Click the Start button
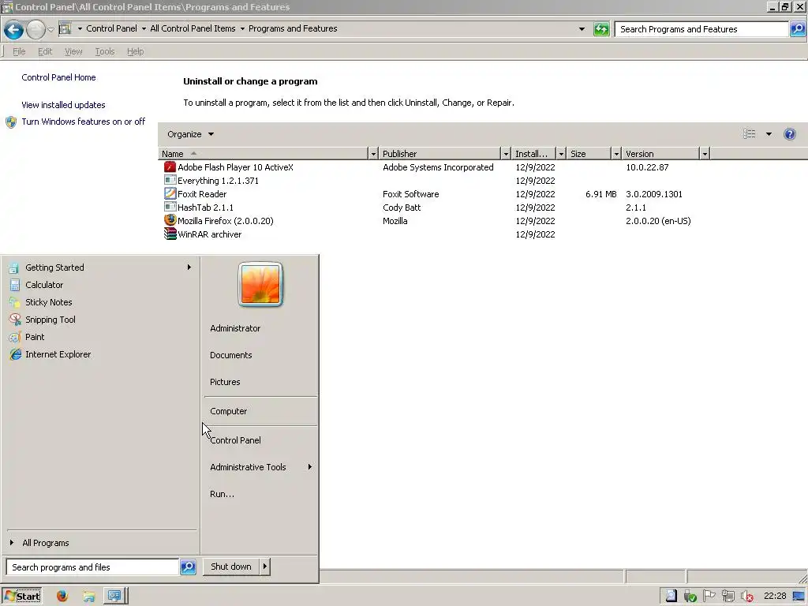The height and width of the screenshot is (606, 808). 21,597
